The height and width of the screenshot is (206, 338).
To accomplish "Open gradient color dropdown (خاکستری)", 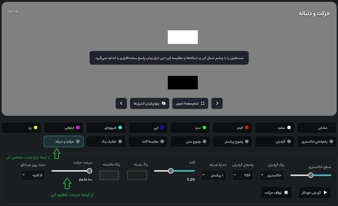I will pyautogui.click(x=272, y=176).
